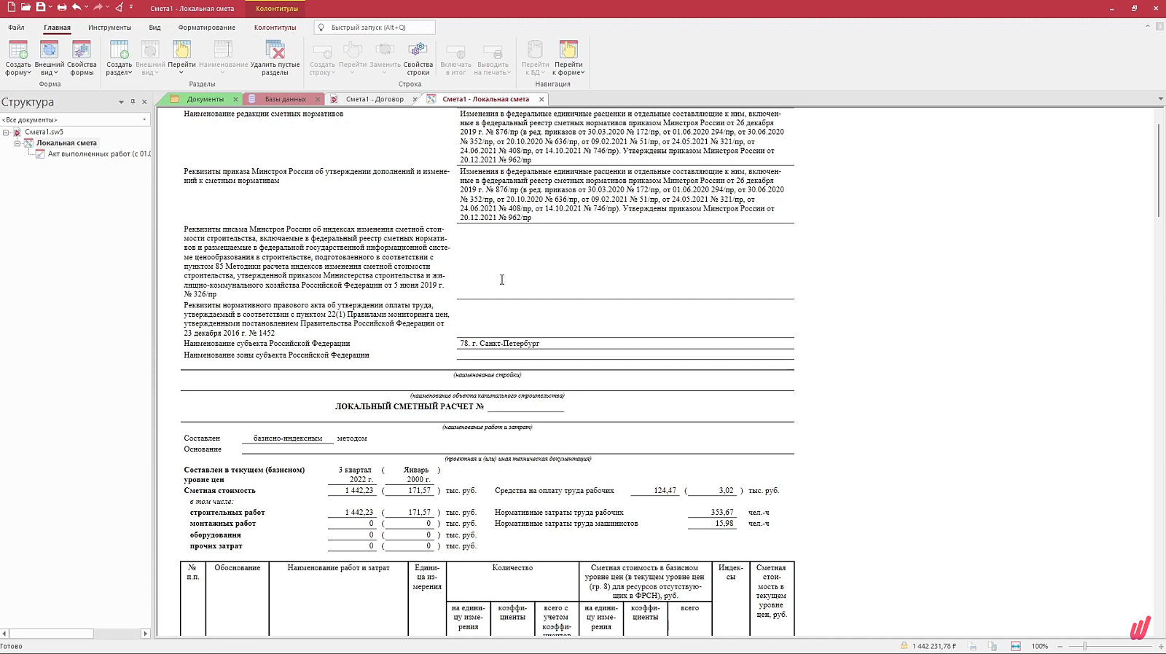Image resolution: width=1166 pixels, height=654 pixels.
Task: Click the Быстрый запуск search field
Action: (375, 28)
